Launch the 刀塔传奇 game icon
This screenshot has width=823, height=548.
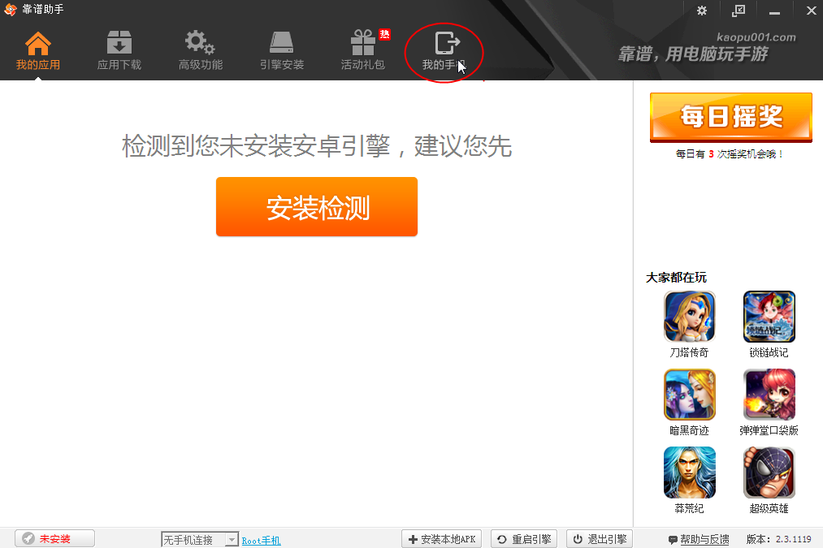690,317
